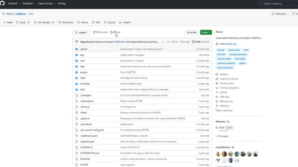The height and width of the screenshot is (167, 298).
Task: Click the tags icon next to 30 tags
Action: [x=111, y=32]
